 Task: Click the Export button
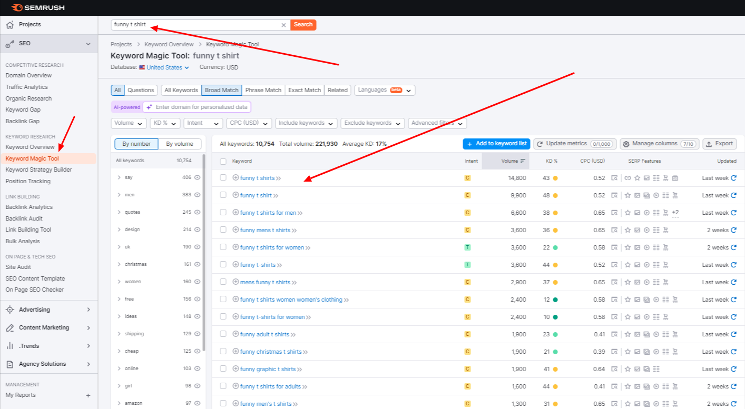pos(720,144)
